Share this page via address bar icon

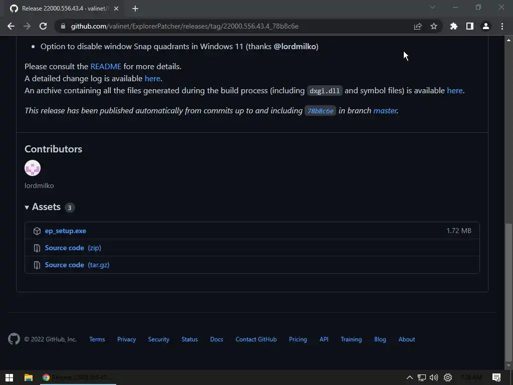click(x=418, y=26)
